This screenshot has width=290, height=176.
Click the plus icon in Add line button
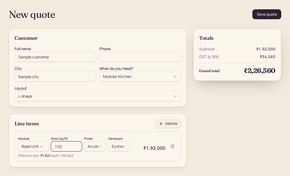click(161, 124)
